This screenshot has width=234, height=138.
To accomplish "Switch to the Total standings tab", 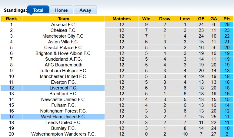I will pyautogui.click(x=38, y=10).
